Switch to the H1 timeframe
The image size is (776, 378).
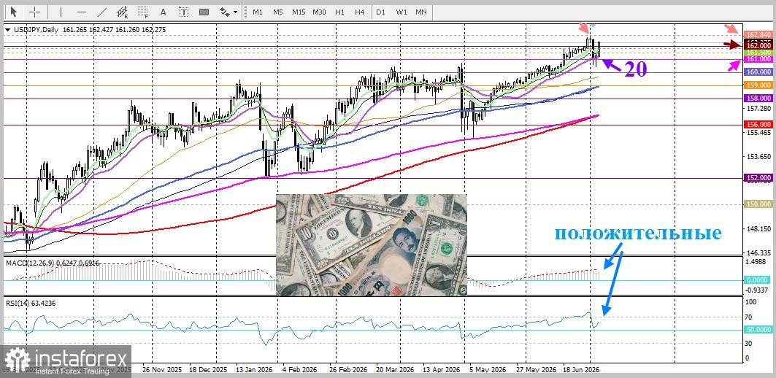tap(339, 12)
